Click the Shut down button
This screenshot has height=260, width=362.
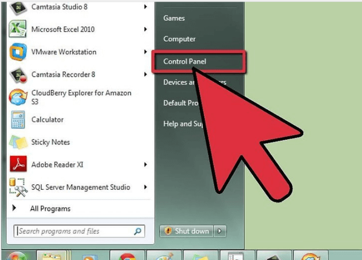coord(187,231)
